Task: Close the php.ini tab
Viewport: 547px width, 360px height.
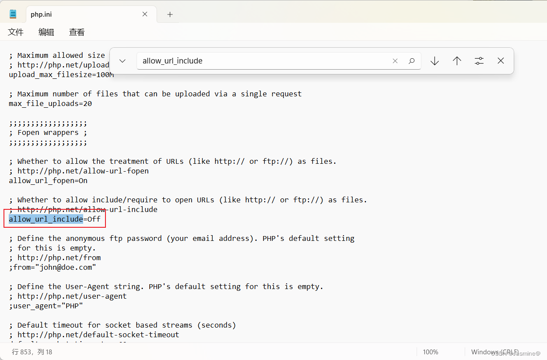Action: point(144,14)
